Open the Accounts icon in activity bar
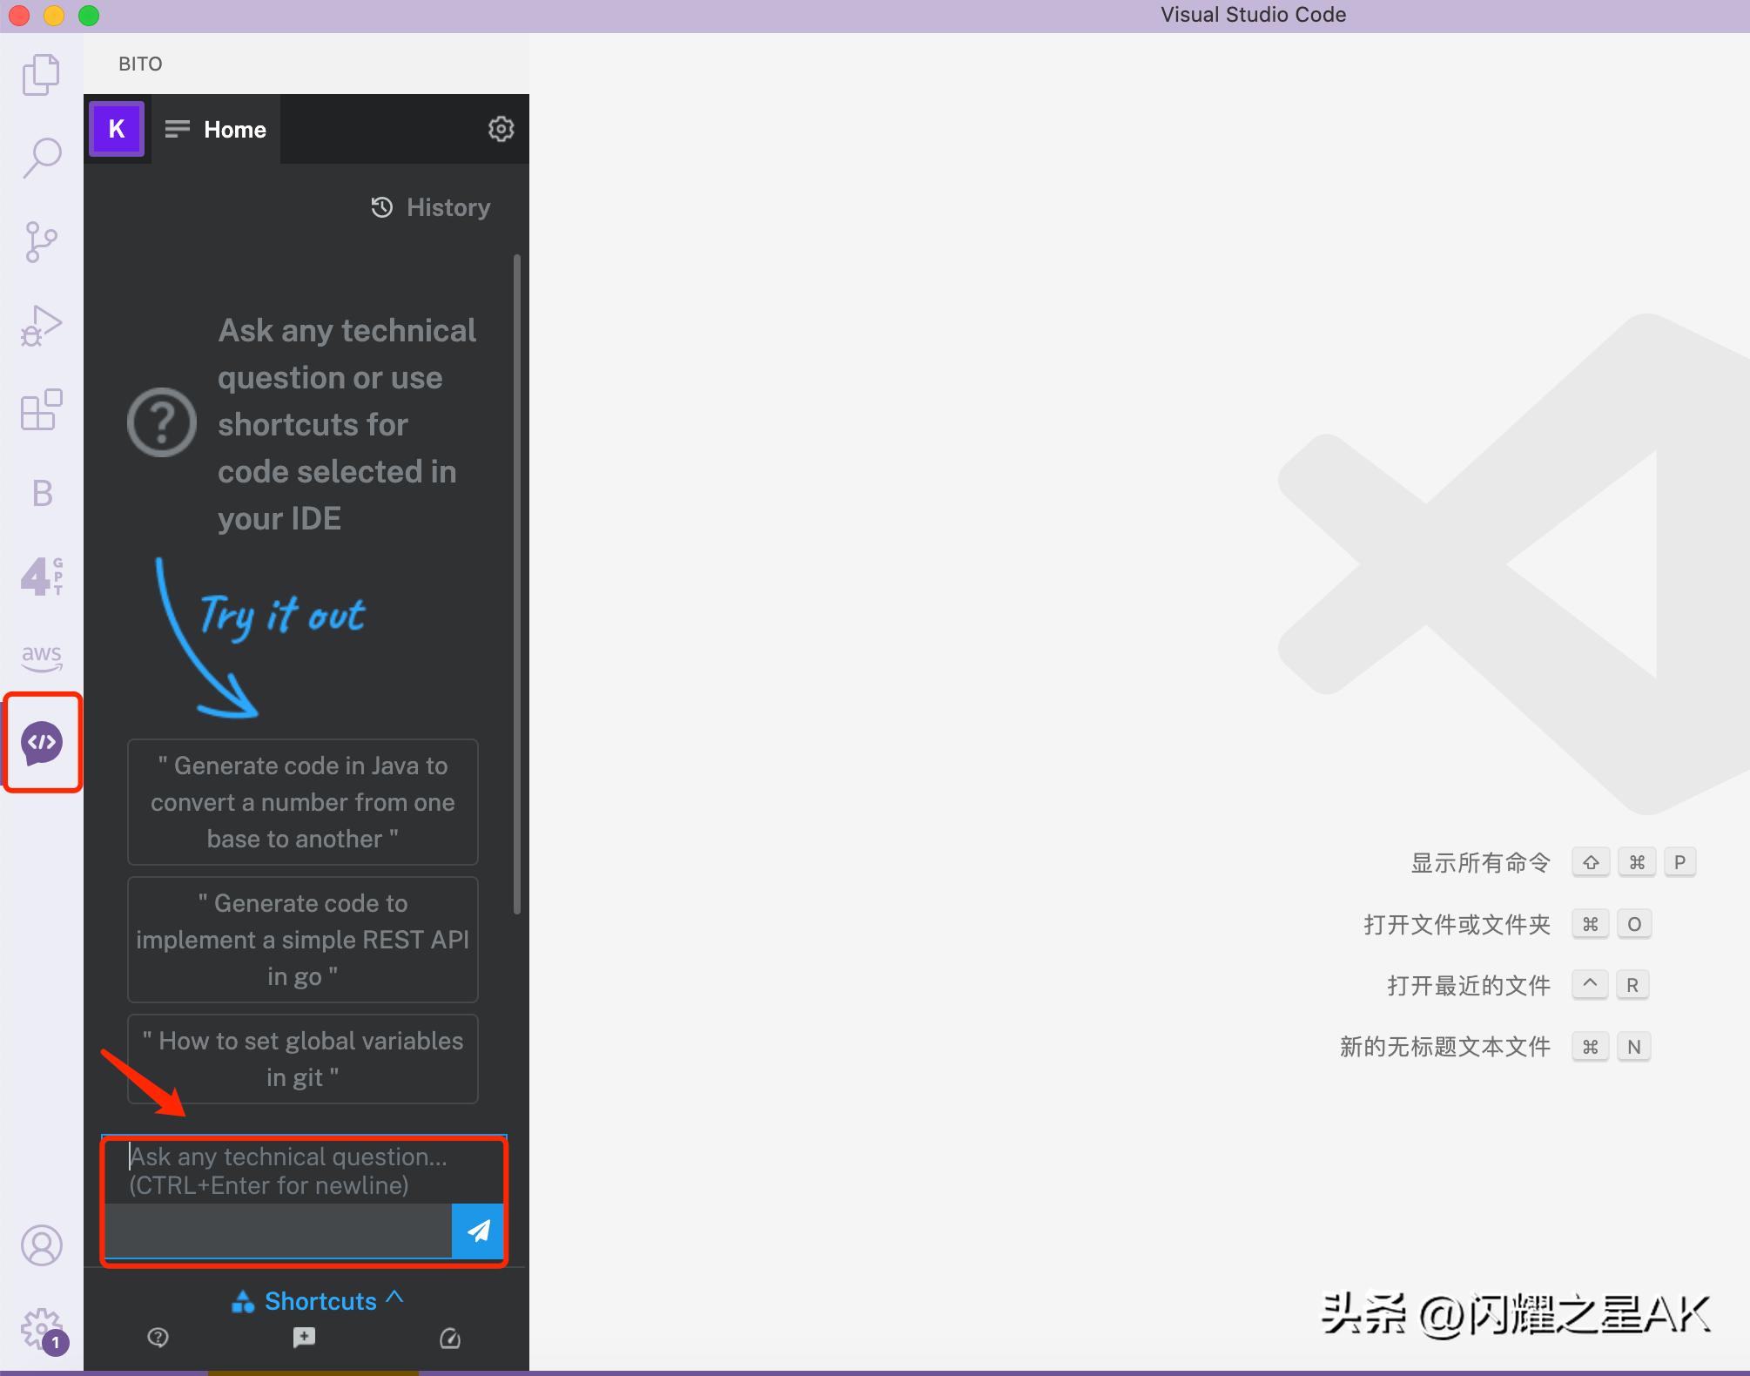The image size is (1750, 1376). point(41,1245)
